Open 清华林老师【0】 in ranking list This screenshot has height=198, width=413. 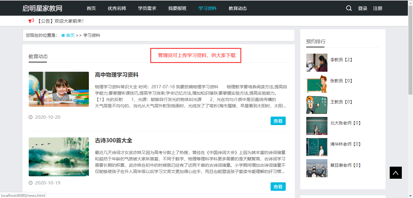[346, 144]
